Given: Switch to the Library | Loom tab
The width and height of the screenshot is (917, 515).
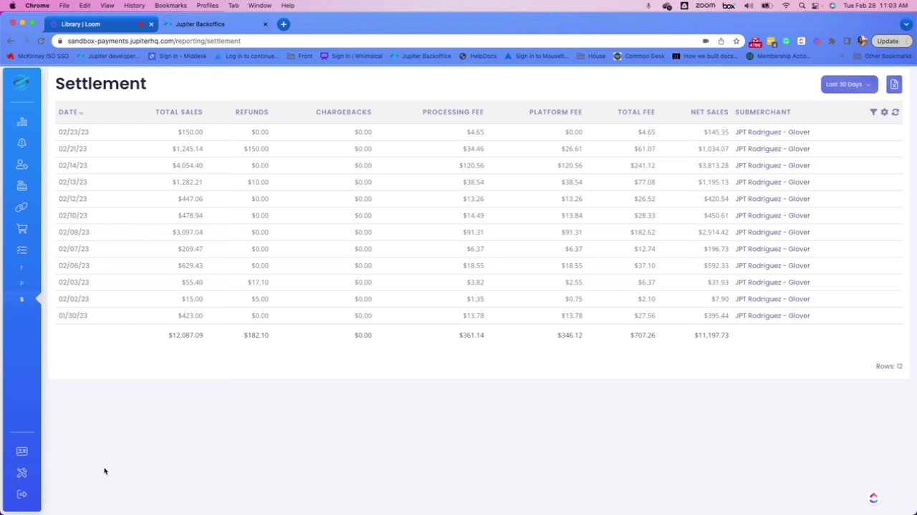Looking at the screenshot, I should (100, 24).
